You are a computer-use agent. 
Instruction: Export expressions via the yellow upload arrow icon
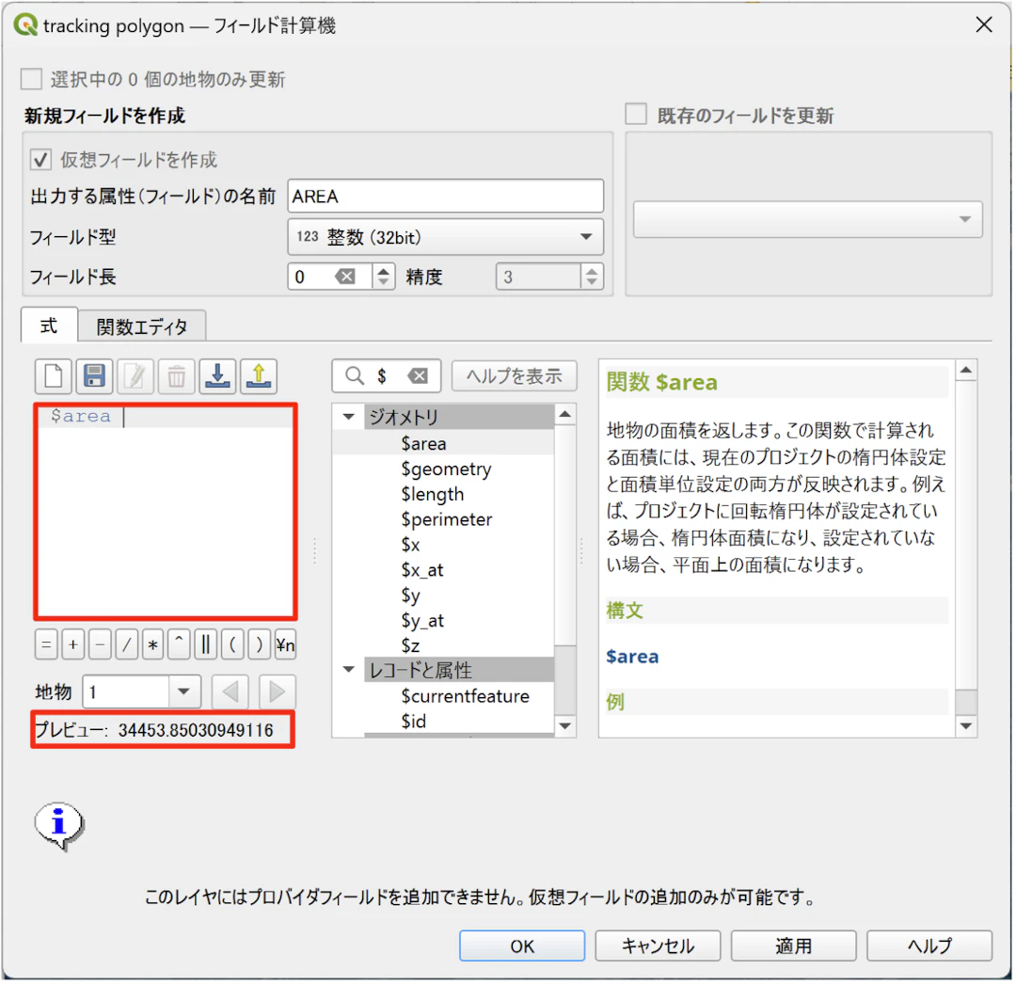point(259,376)
